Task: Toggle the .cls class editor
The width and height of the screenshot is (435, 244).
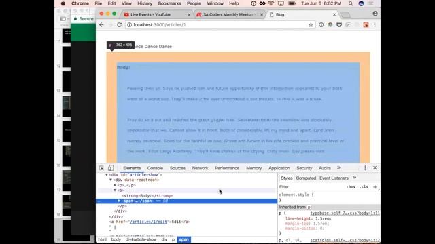Action: click(x=364, y=187)
